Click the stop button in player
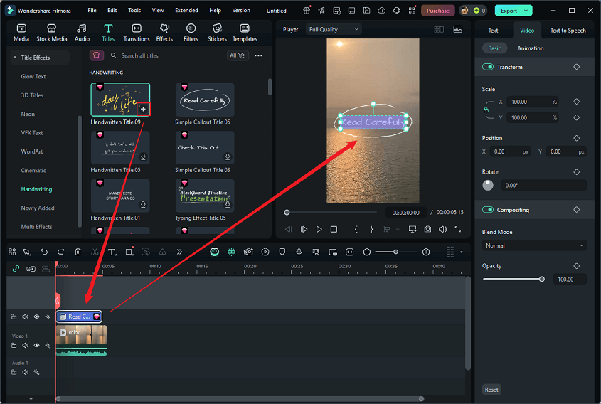Viewport: 601px width, 404px height. click(334, 229)
